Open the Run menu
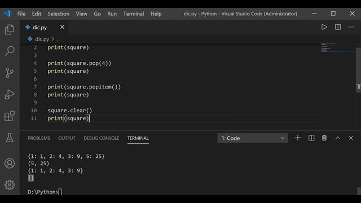Viewport: 361px width, 203px height. pos(112,14)
